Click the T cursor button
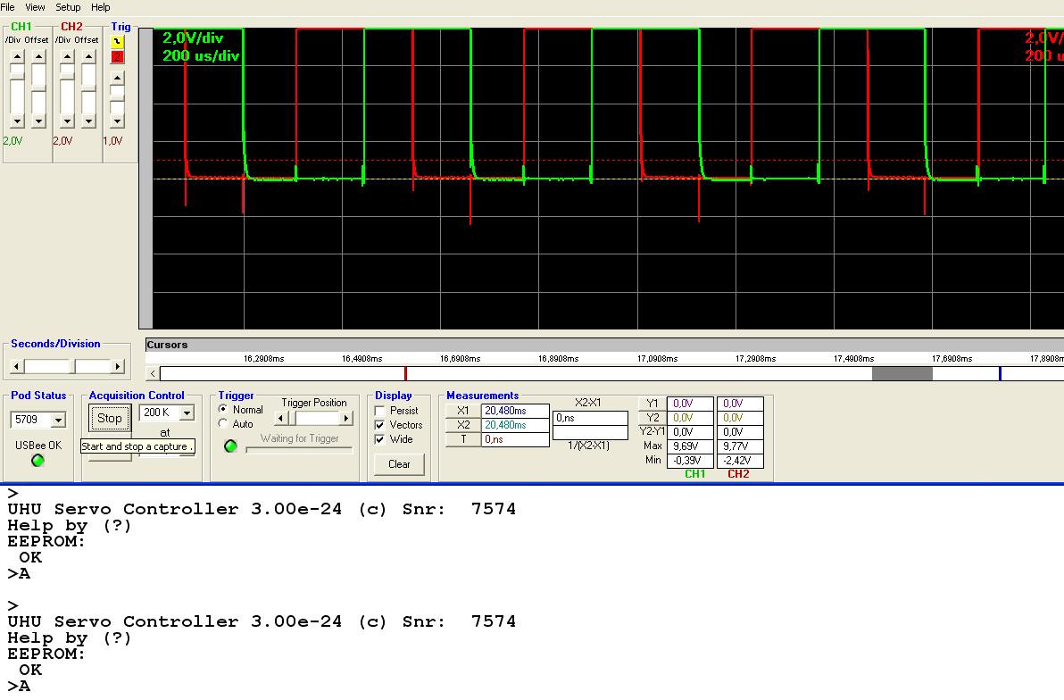1064x700 pixels. pyautogui.click(x=462, y=439)
